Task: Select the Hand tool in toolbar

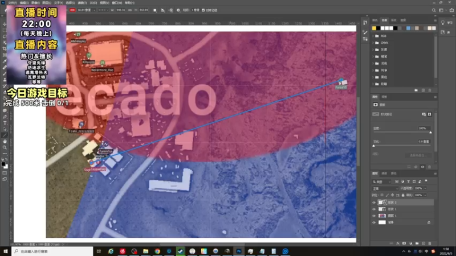Action: pyautogui.click(x=5, y=141)
